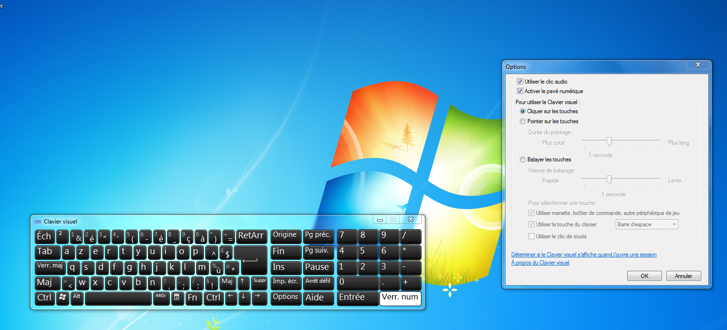727x330 pixels.
Task: Disable Activer le pavé numérique checkbox
Action: point(520,91)
